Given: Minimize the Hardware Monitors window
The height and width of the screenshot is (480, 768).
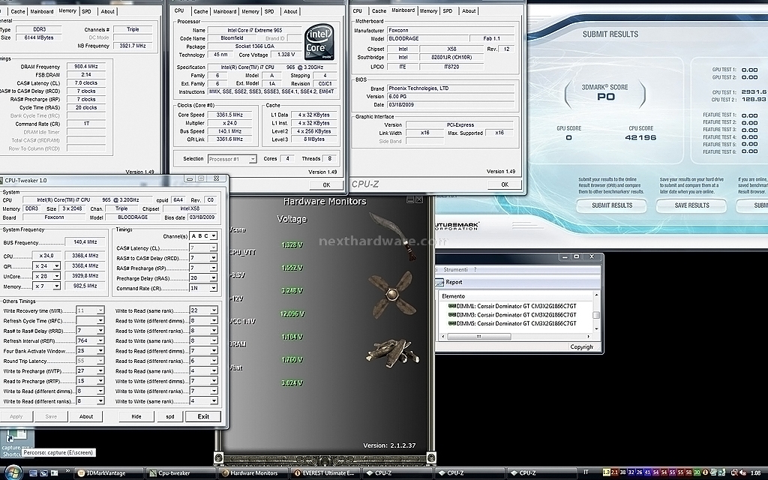Looking at the screenshot, I should tap(410, 199).
